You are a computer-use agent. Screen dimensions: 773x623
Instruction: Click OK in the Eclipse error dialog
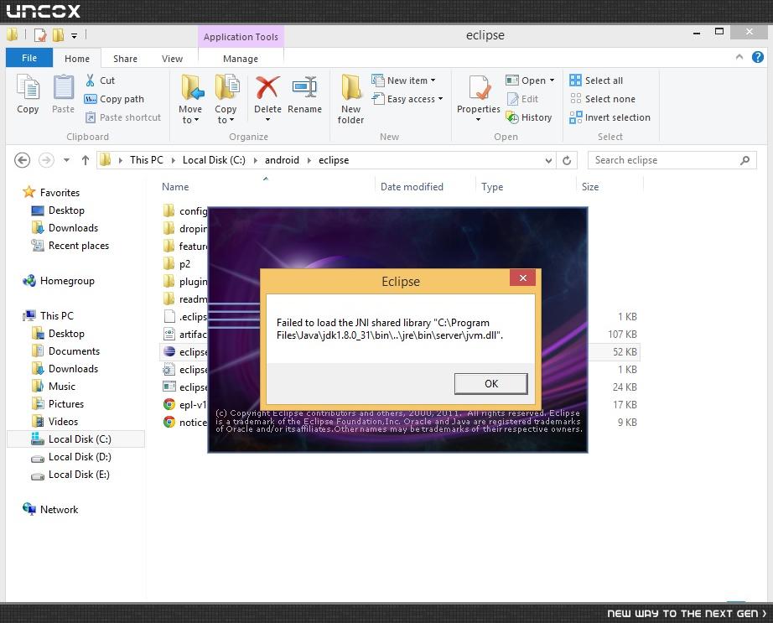pyautogui.click(x=491, y=383)
